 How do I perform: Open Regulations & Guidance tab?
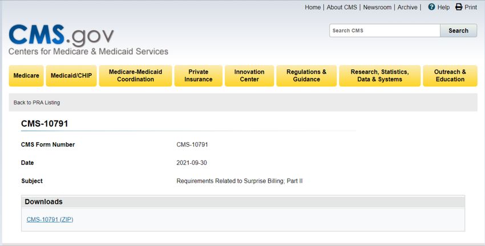pos(306,75)
